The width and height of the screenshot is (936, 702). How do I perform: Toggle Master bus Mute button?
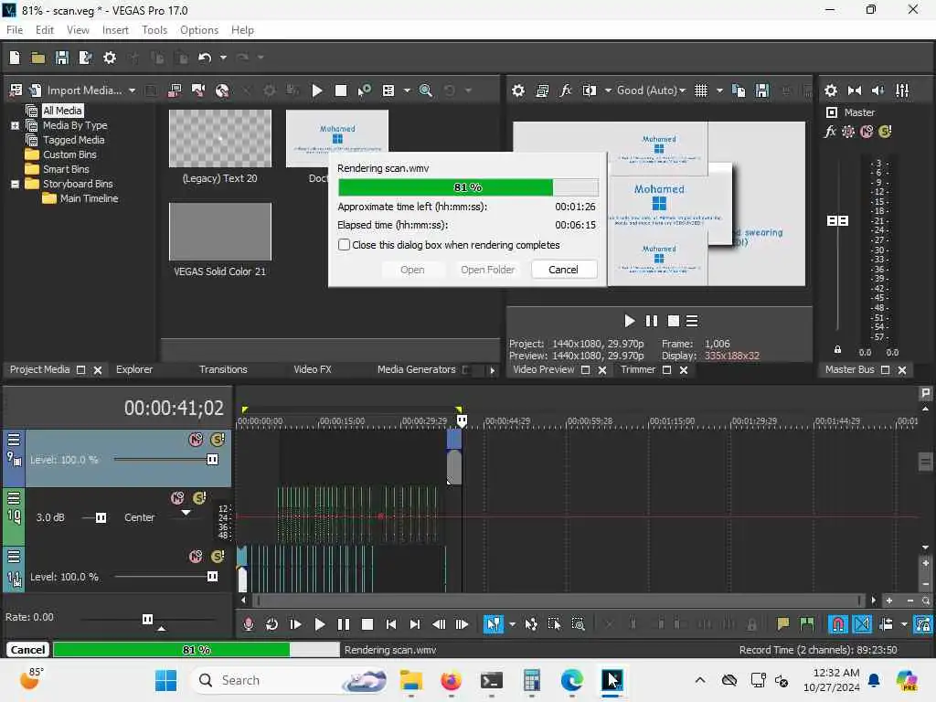click(x=867, y=132)
